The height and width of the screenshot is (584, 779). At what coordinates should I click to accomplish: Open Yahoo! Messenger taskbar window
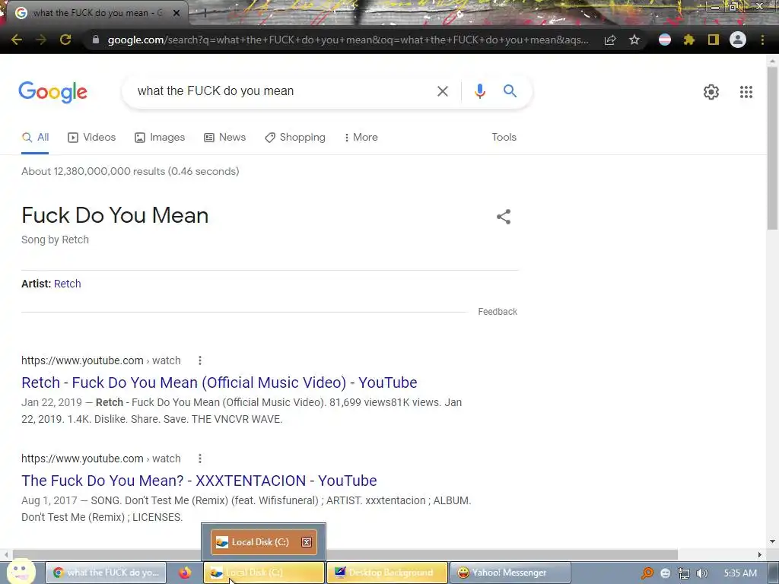(510, 573)
